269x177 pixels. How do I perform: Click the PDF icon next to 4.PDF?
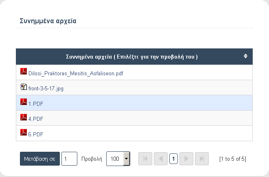[24, 117]
